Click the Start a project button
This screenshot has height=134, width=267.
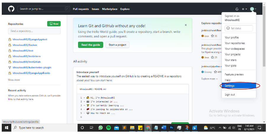[x=117, y=45]
